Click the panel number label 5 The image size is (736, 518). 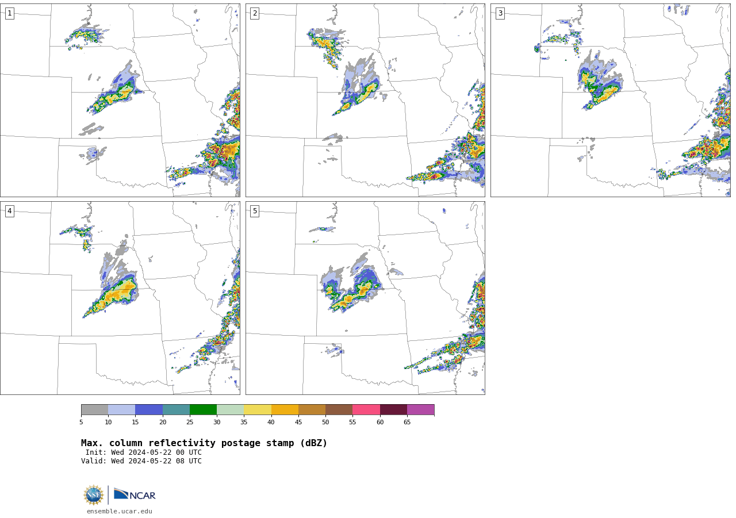click(255, 211)
